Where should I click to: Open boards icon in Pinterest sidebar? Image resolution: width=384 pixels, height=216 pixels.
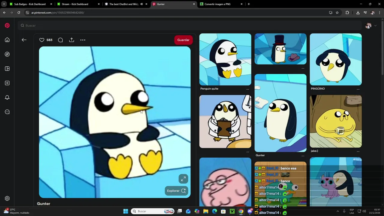pos(7,69)
